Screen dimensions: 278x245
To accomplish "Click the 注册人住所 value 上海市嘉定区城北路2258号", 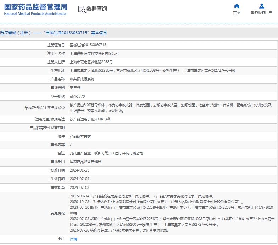I will [x=91, y=62].
